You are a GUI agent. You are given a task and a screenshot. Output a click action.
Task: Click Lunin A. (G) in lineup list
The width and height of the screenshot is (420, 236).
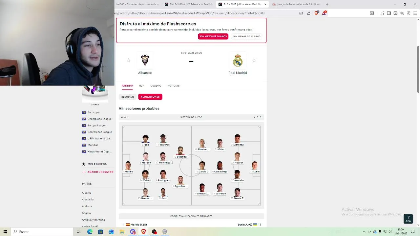pos(245,225)
